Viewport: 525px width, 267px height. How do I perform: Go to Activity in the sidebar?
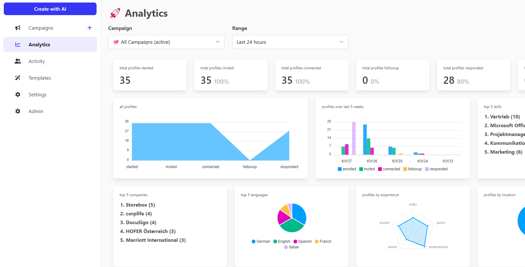coord(50,61)
